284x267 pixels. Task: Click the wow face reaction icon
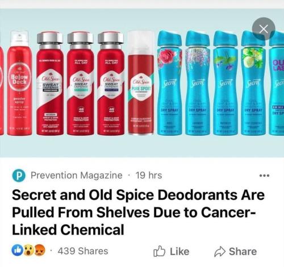[29, 251]
